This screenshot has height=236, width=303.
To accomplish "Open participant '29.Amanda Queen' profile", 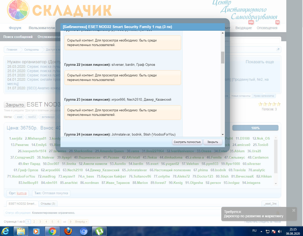I will click(x=109, y=151).
